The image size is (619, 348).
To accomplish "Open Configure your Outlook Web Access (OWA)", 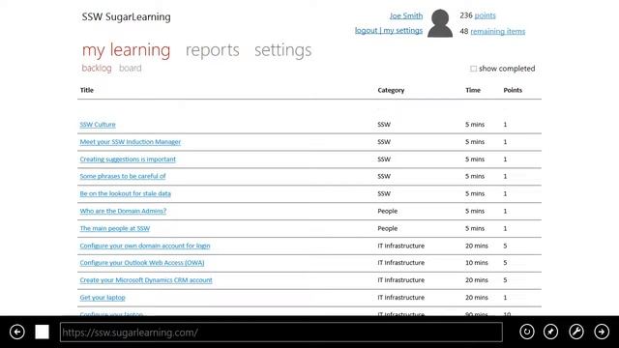I will click(x=142, y=262).
